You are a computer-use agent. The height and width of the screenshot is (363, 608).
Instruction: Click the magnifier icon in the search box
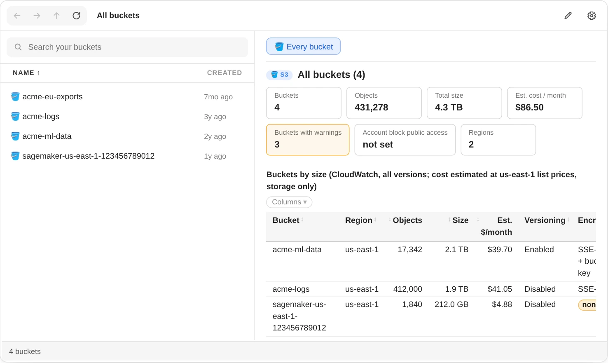(18, 47)
